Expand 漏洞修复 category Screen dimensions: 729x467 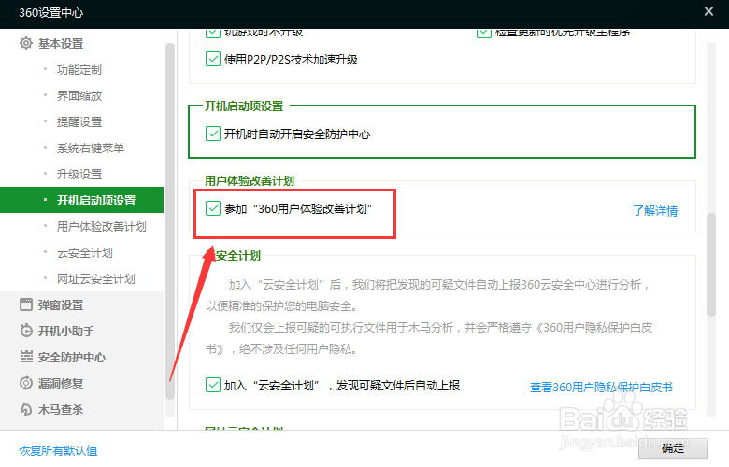pos(61,383)
